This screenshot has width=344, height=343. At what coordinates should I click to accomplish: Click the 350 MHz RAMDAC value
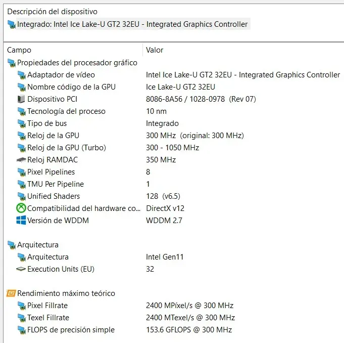pyautogui.click(x=161, y=160)
